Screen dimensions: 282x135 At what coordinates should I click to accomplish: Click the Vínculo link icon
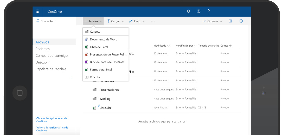click(87, 77)
